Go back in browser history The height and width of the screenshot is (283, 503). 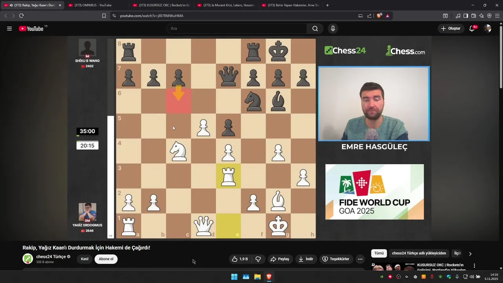tap(6, 16)
